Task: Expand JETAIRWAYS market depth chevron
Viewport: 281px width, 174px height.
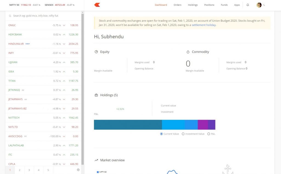Action: pyautogui.click(x=64, y=99)
